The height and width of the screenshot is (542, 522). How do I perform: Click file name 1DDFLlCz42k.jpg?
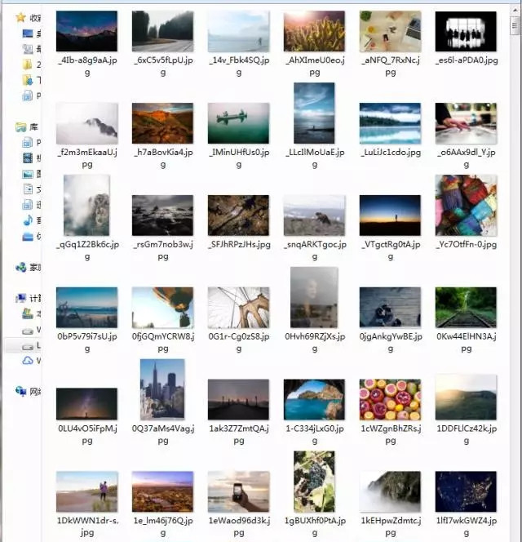pos(467,434)
